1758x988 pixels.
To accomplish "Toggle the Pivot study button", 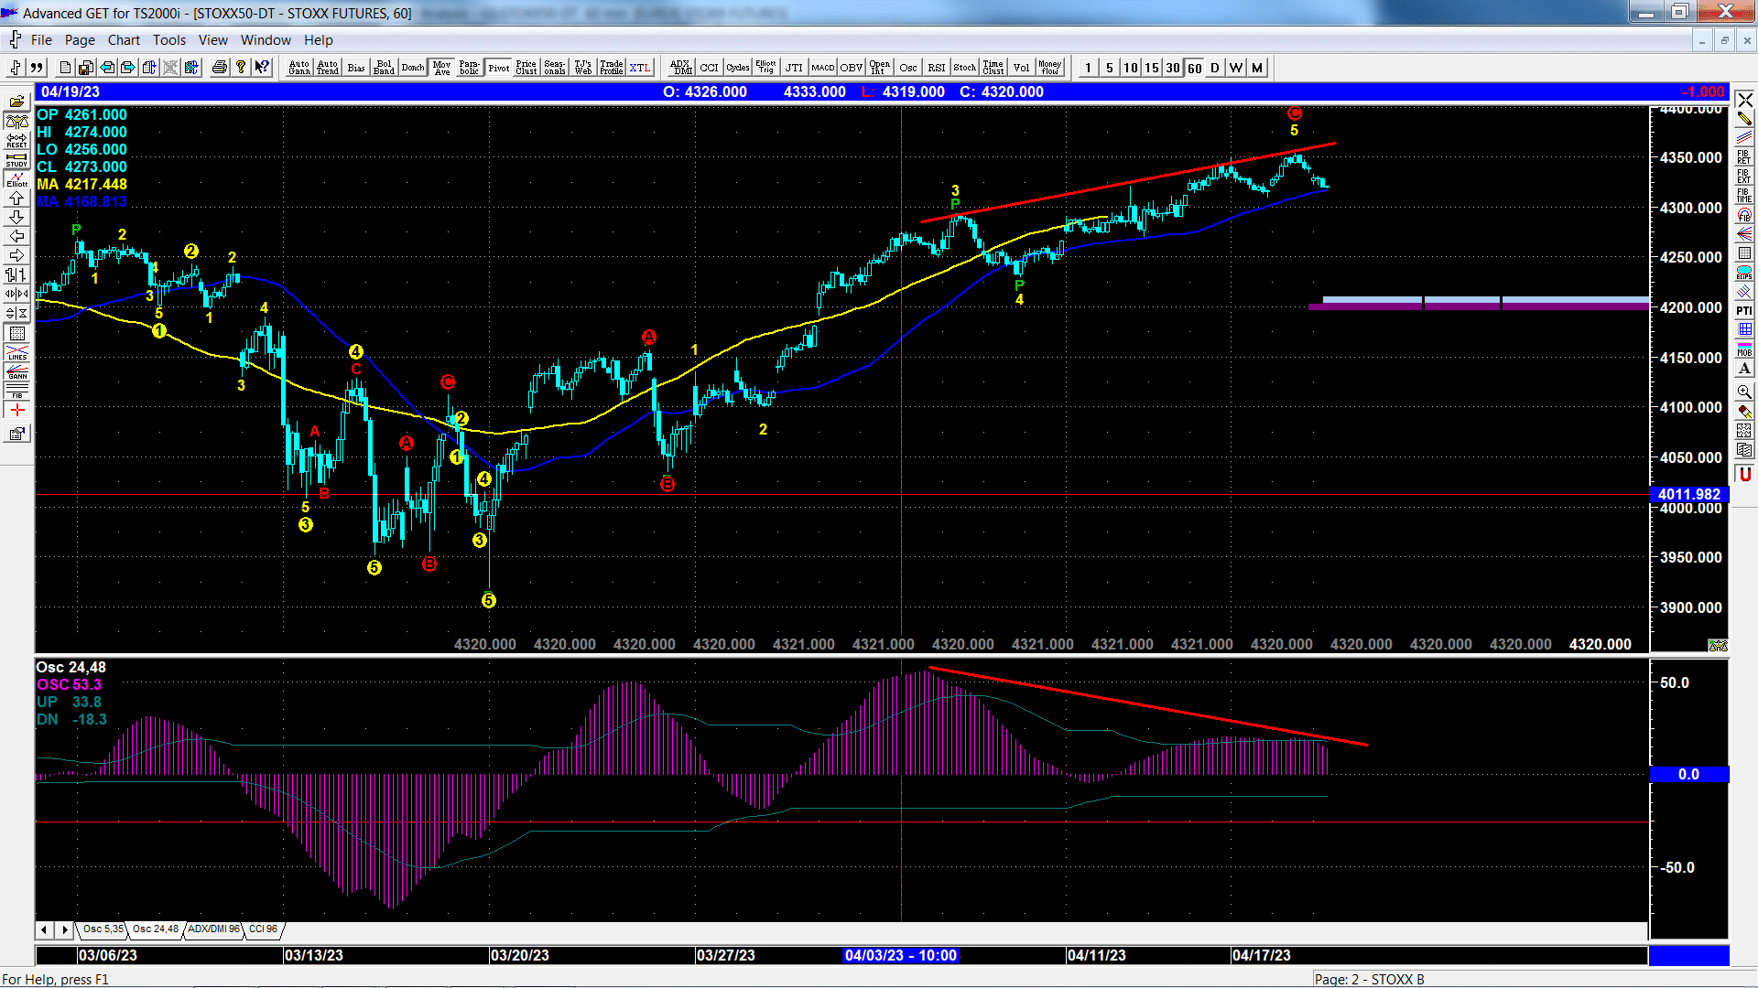I will tap(499, 68).
